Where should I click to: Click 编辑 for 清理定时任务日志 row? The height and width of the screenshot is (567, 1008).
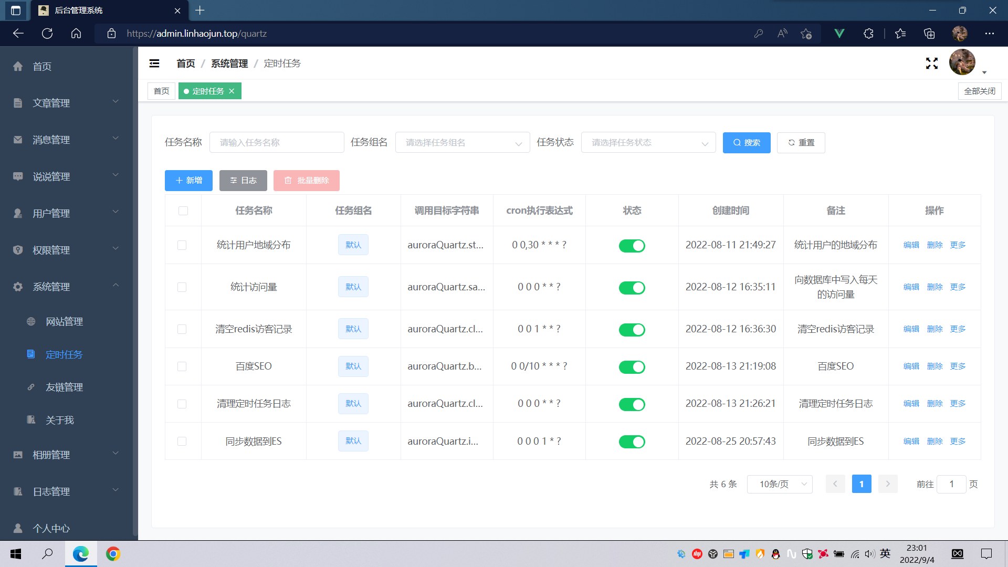tap(911, 404)
